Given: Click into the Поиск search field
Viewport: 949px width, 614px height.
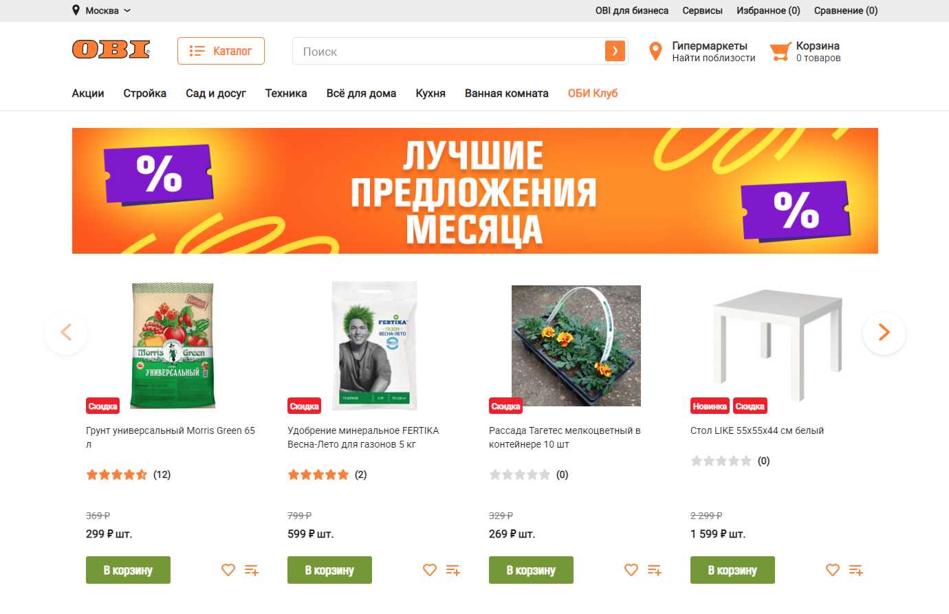Looking at the screenshot, I should (448, 51).
